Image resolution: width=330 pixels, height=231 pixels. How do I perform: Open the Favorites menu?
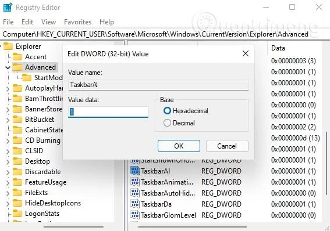pyautogui.click(x=77, y=22)
